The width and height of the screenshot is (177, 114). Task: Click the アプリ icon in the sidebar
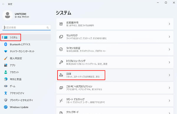(6, 65)
